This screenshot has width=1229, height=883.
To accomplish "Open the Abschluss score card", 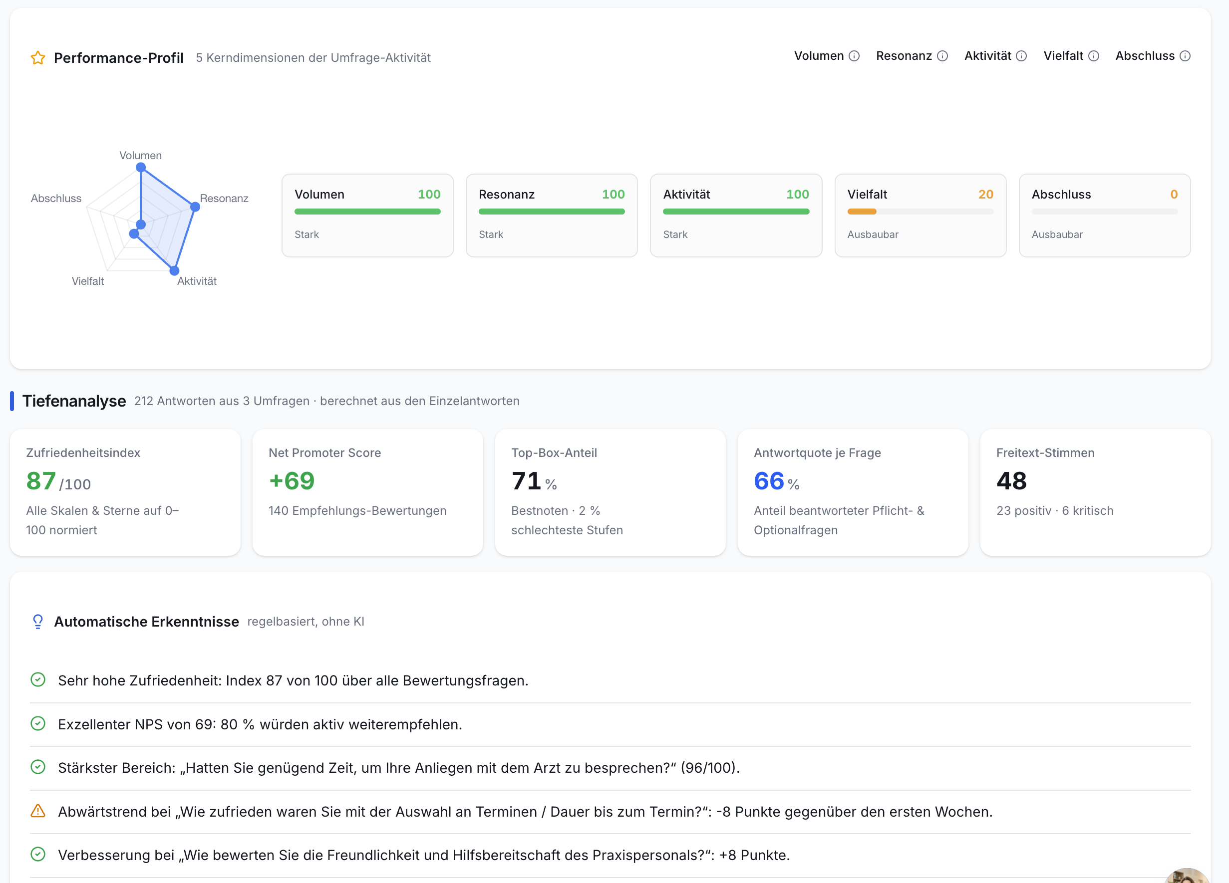I will point(1104,216).
